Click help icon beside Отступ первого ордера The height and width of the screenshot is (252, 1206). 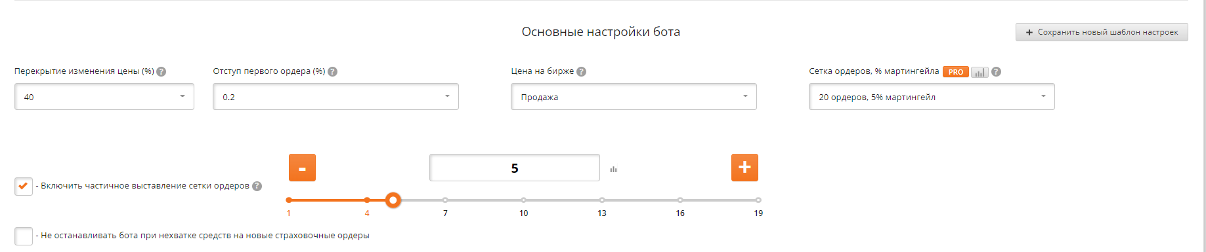coord(333,72)
